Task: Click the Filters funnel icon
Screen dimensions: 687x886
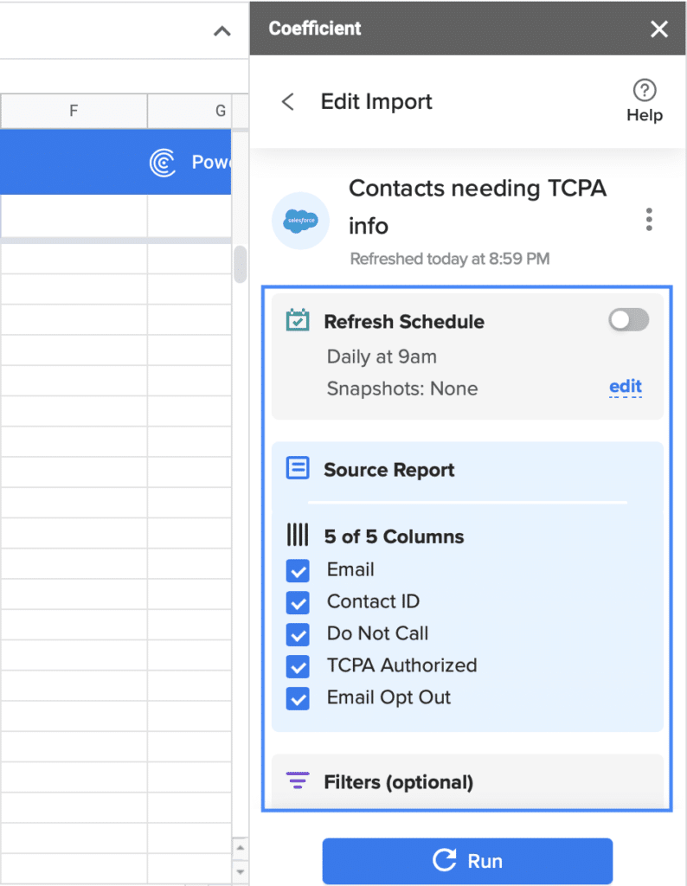Action: pyautogui.click(x=298, y=780)
